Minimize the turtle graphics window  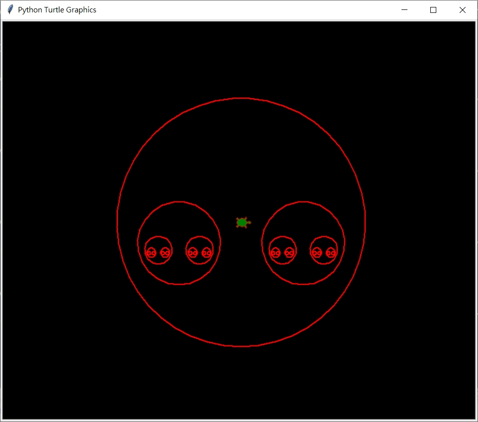404,9
